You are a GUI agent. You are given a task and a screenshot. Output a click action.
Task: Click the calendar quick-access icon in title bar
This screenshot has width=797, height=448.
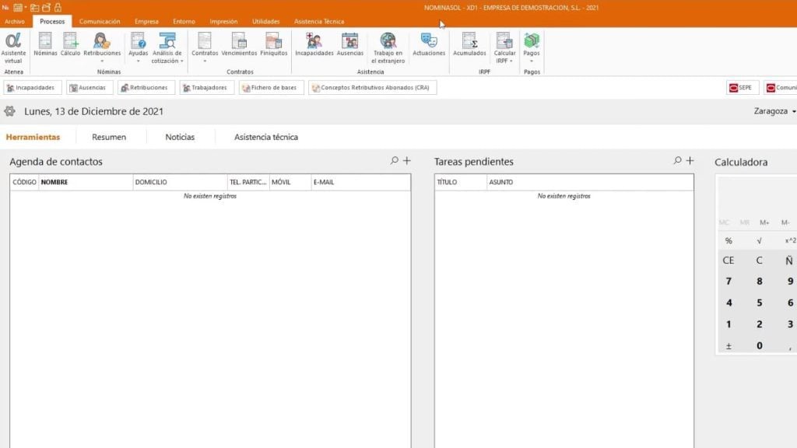tap(18, 8)
